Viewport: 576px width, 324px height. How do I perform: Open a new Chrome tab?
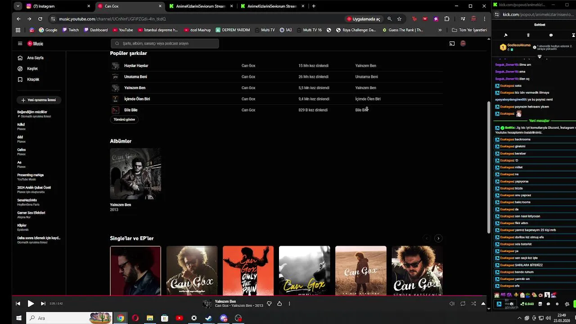pyautogui.click(x=314, y=6)
